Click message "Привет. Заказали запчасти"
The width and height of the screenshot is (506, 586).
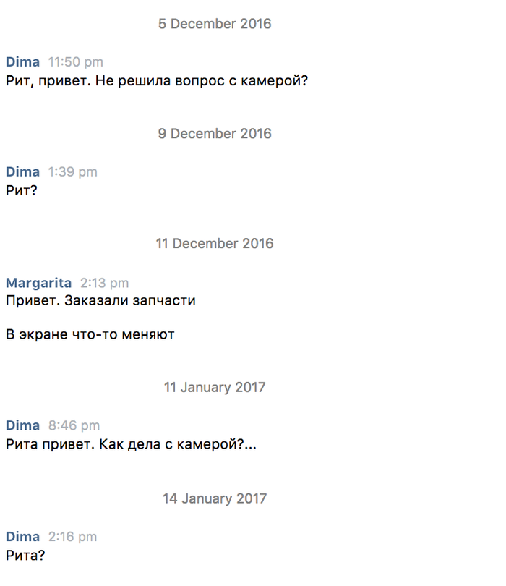[x=100, y=300]
